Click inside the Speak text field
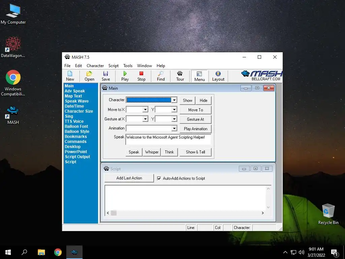 [x=168, y=139]
